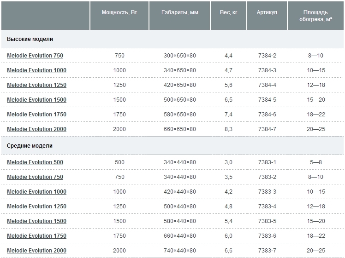The height and width of the screenshot is (258, 345).
Task: Open Melodie Evolution 1750 link under Высокие модели
Action: pos(36,115)
